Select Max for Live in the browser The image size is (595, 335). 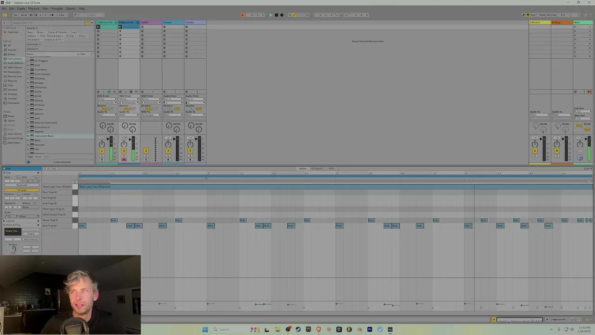point(14,76)
